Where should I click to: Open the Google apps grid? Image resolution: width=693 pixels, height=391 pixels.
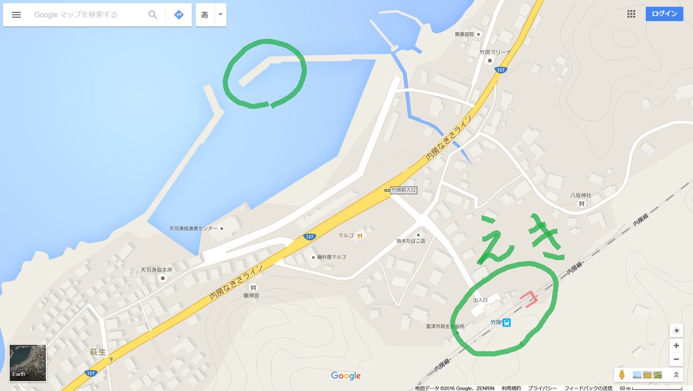[631, 14]
